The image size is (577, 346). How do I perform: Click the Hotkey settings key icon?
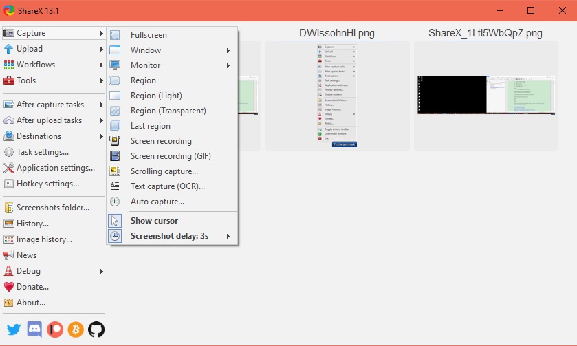click(8, 184)
